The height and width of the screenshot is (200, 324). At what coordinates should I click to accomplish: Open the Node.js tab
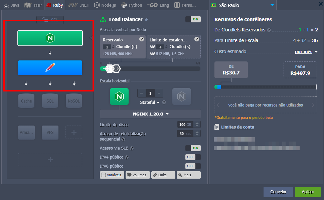coord(105,5)
